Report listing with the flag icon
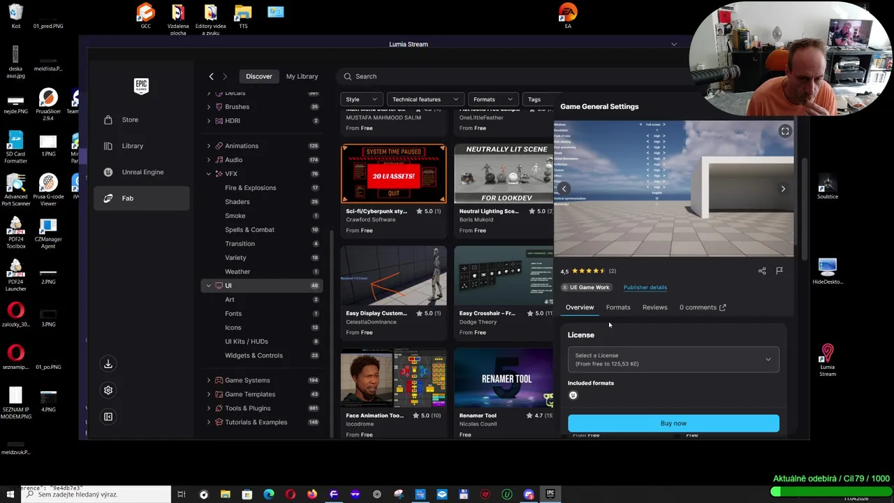894x503 pixels. [779, 271]
